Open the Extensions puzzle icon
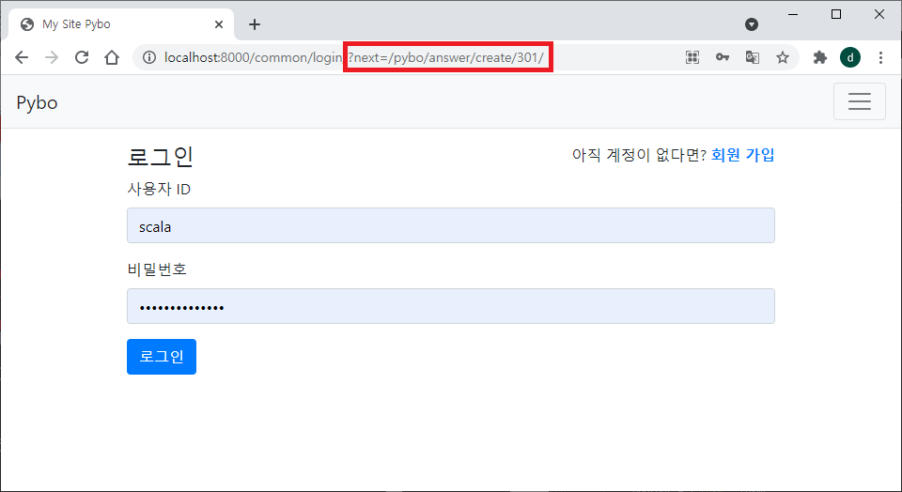The width and height of the screenshot is (902, 492). (819, 57)
